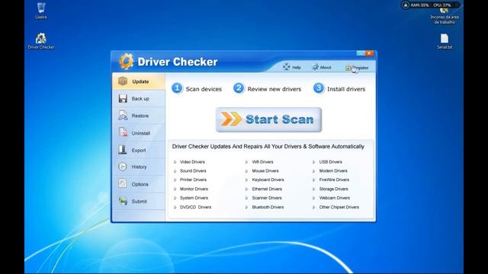
Task: Click the History clock icon
Action: coord(122,167)
